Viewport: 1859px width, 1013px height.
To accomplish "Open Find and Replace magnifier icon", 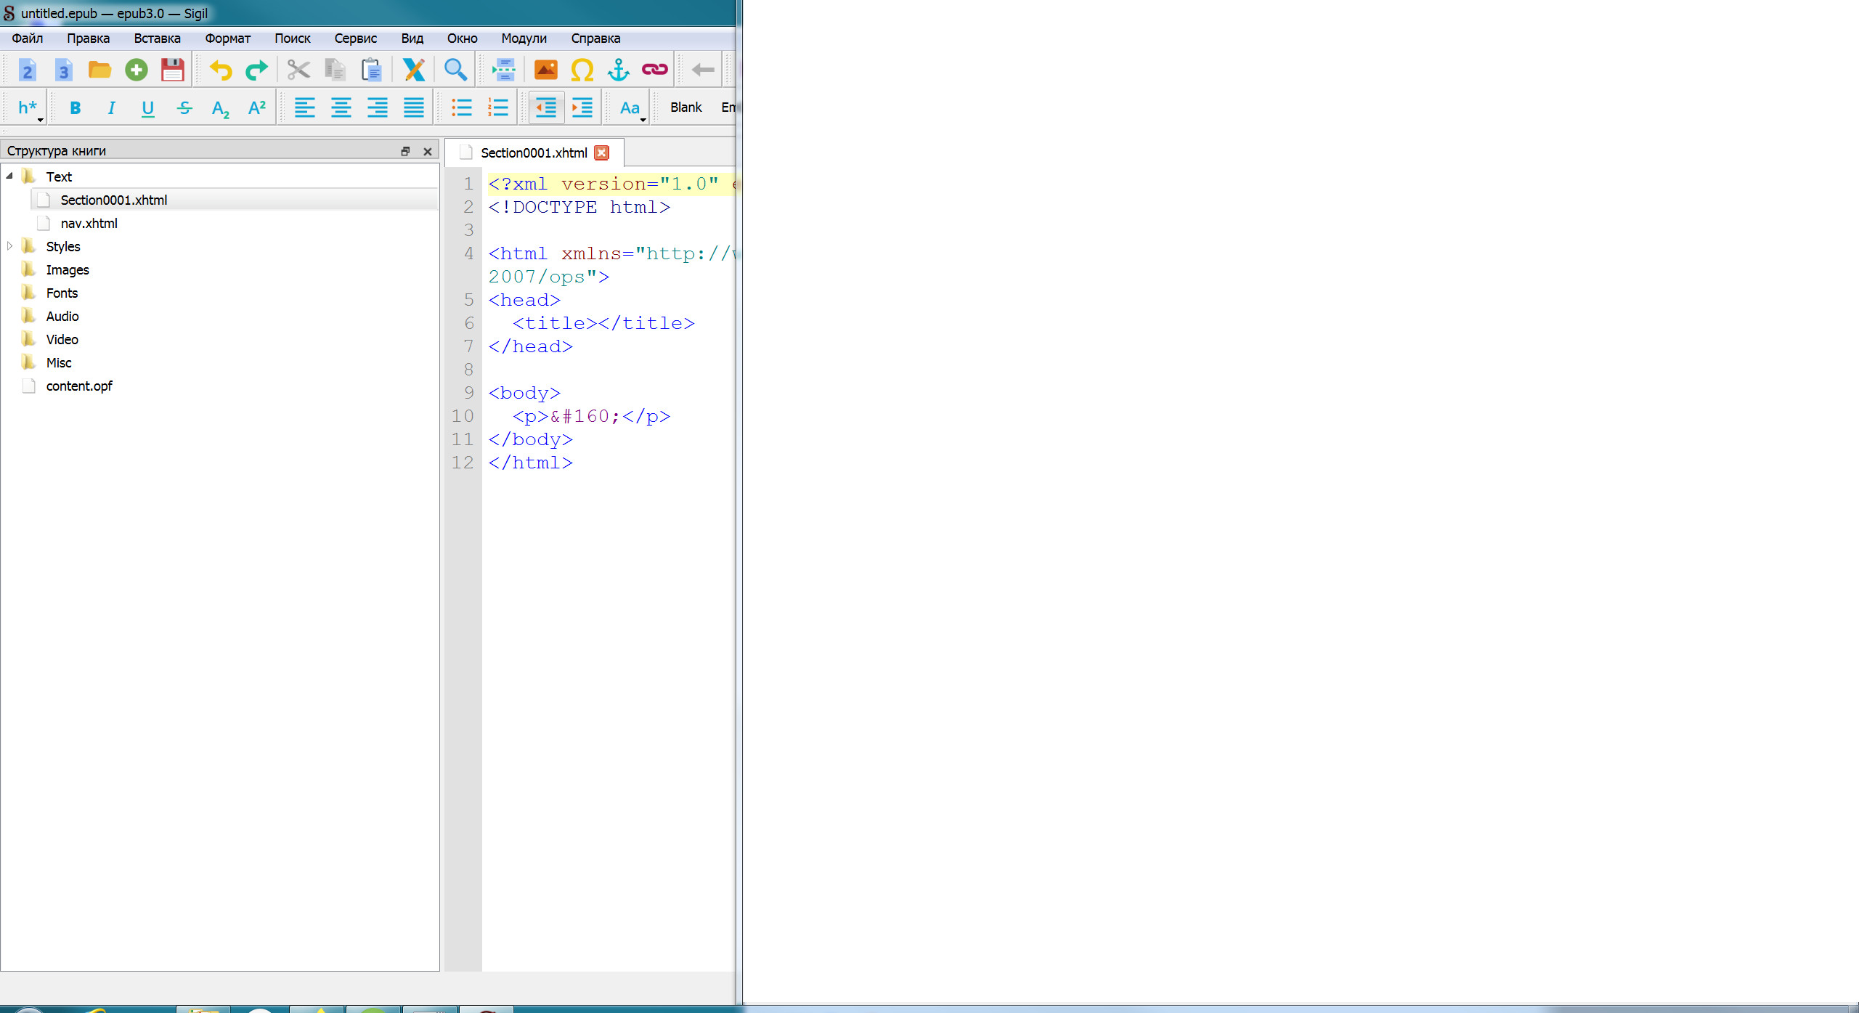I will [x=455, y=70].
